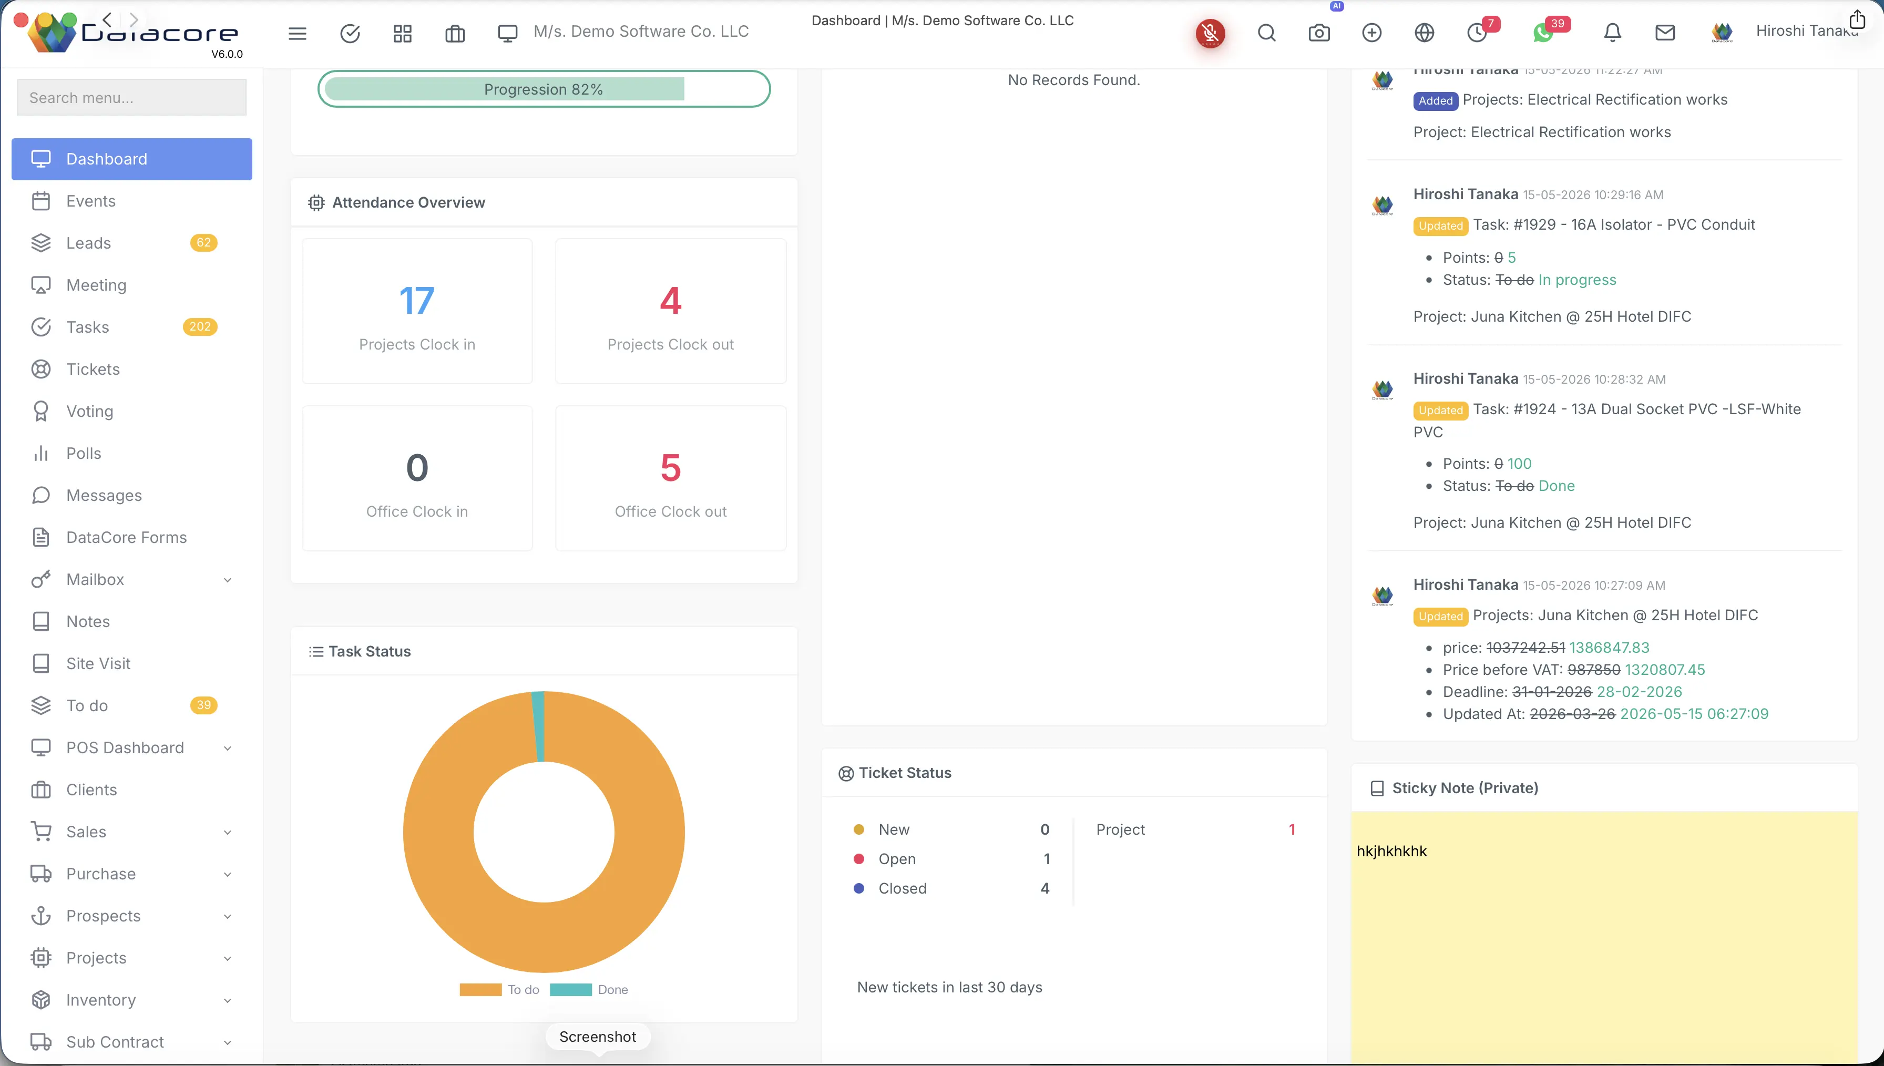Open Tickets in the sidebar

click(x=132, y=369)
